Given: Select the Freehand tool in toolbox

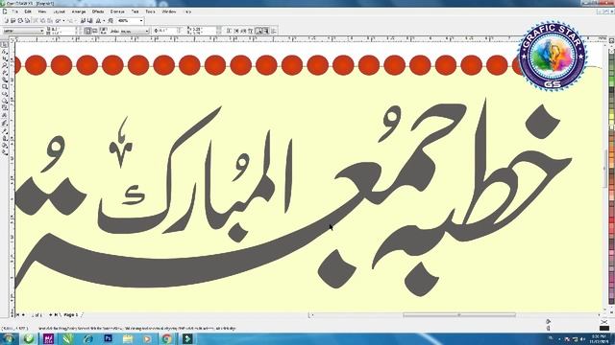Looking at the screenshot, I should tap(5, 72).
